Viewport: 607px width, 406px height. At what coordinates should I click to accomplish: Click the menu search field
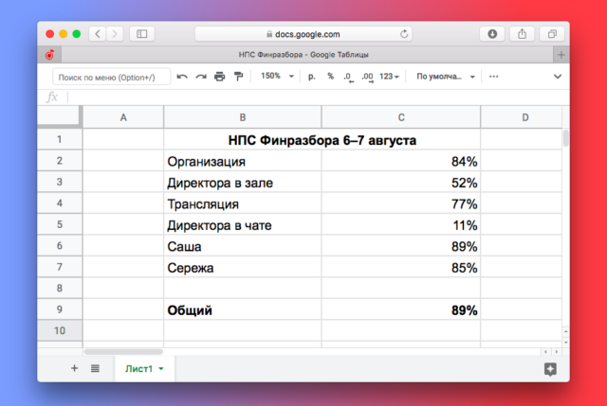(111, 76)
